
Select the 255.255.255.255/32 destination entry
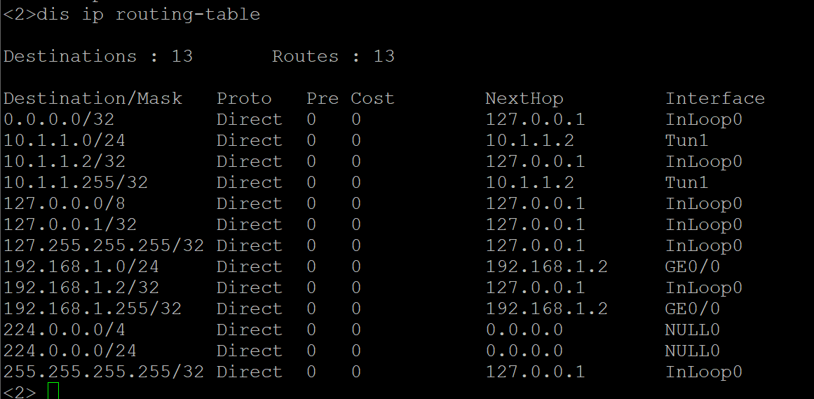[x=104, y=372]
